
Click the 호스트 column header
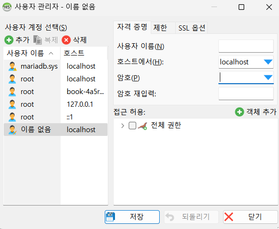click(x=84, y=53)
